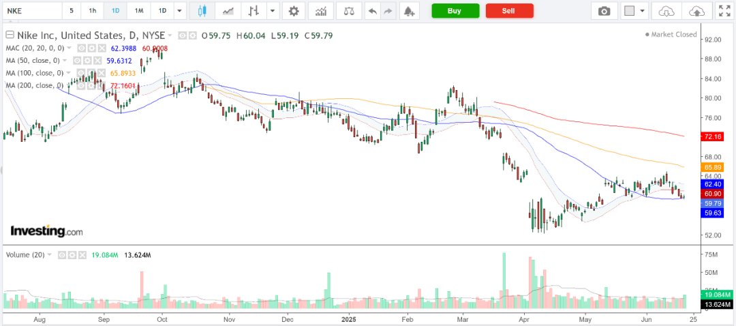This screenshot has height=326, width=736.
Task: Collapse the Nike Inc legend box
Action: [x=9, y=35]
